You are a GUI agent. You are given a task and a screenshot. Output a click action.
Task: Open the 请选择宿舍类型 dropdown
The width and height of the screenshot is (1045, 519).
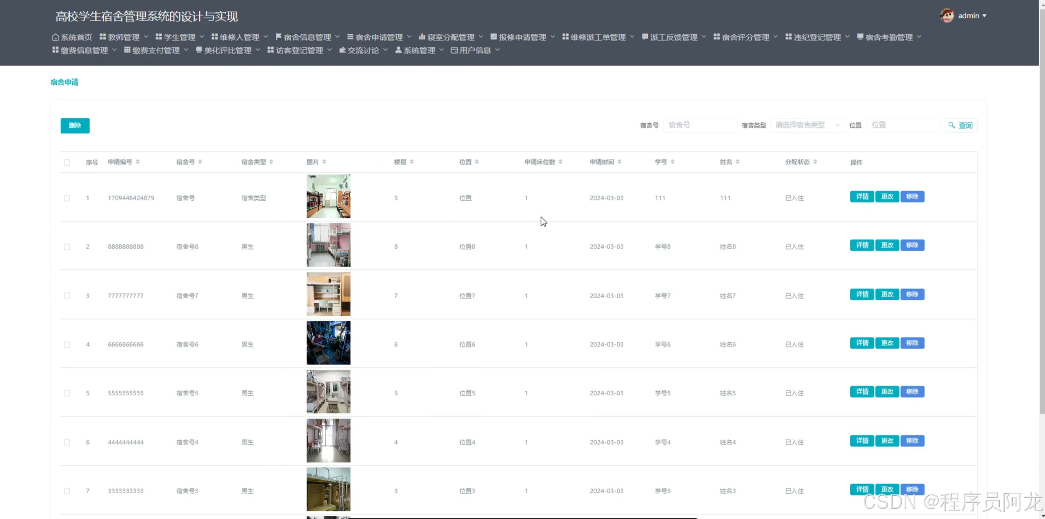click(x=807, y=125)
